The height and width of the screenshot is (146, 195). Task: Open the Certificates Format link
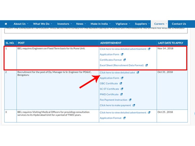click(x=111, y=60)
